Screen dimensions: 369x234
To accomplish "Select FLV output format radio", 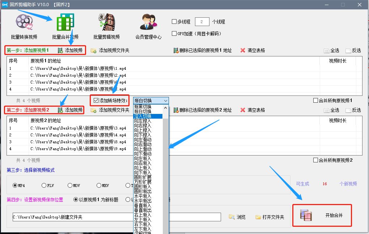I will (44, 185).
